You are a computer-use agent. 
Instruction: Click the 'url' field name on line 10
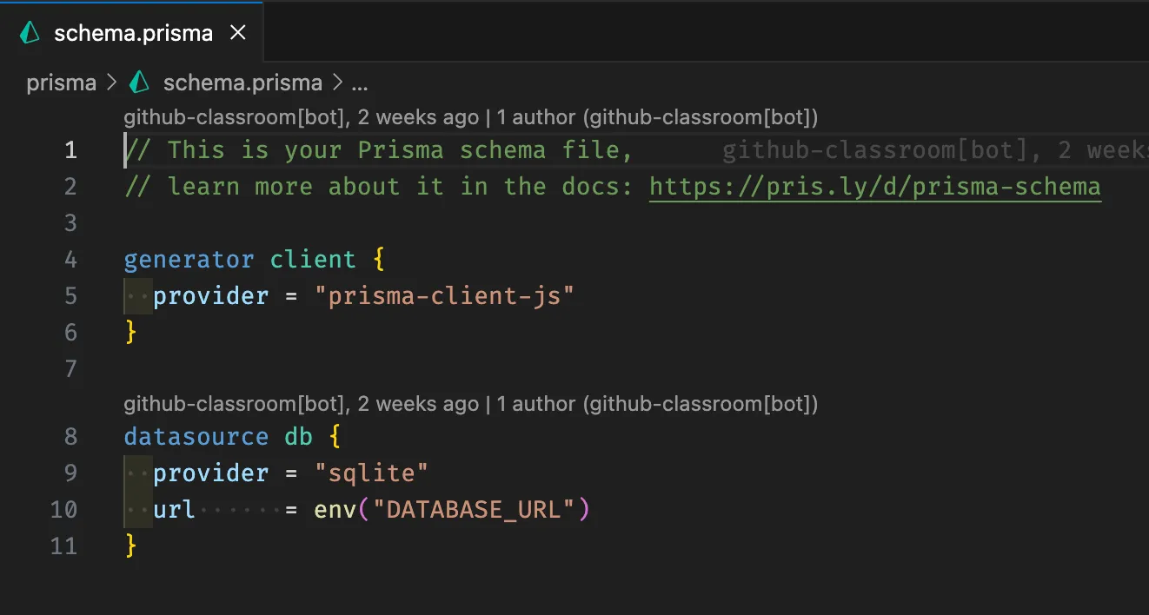click(175, 510)
